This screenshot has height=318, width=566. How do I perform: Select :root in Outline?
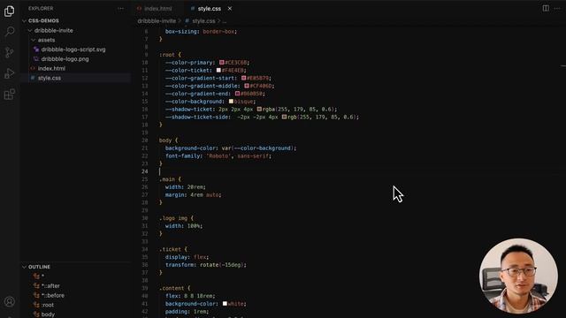pos(48,305)
